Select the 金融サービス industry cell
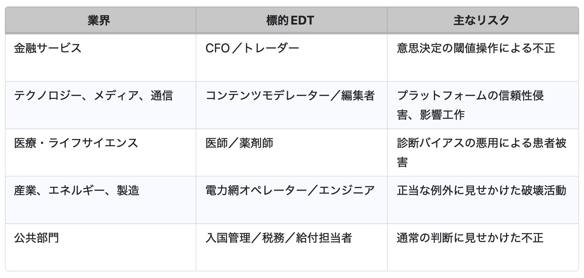Viewport: 584px width, 278px height. (48, 48)
